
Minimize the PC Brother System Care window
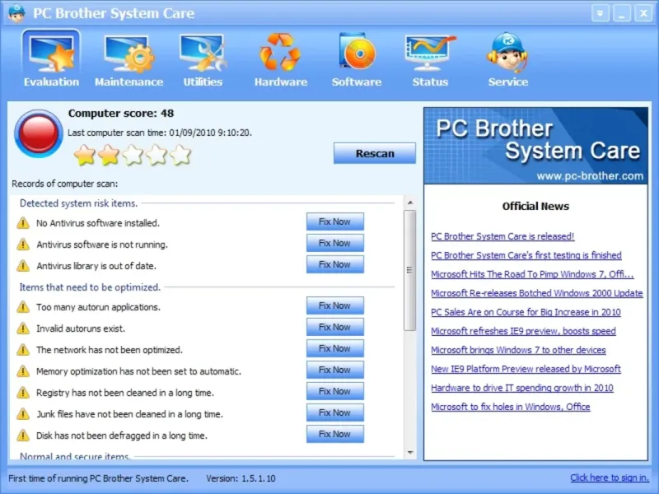[622, 13]
